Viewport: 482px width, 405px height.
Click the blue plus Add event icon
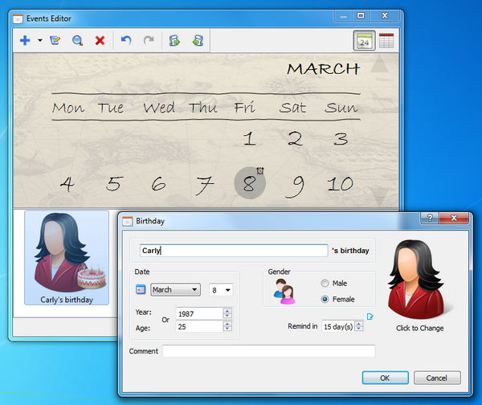[x=25, y=40]
